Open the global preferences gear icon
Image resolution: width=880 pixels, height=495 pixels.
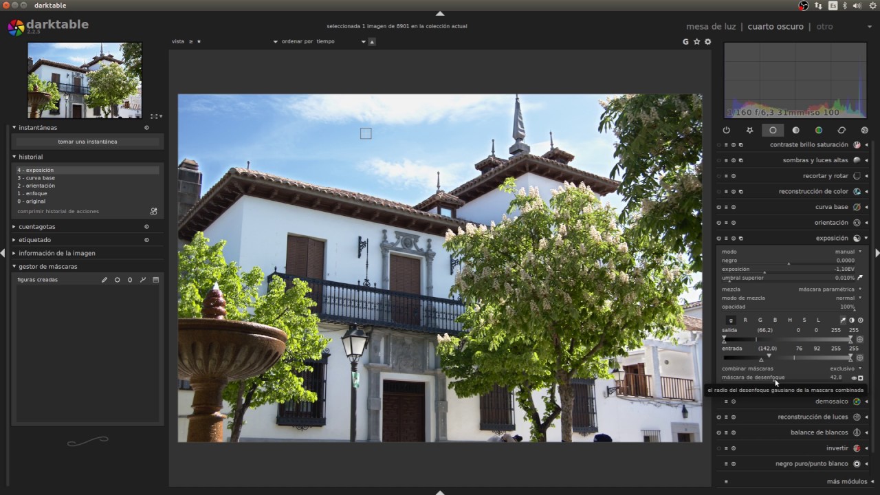pos(708,42)
